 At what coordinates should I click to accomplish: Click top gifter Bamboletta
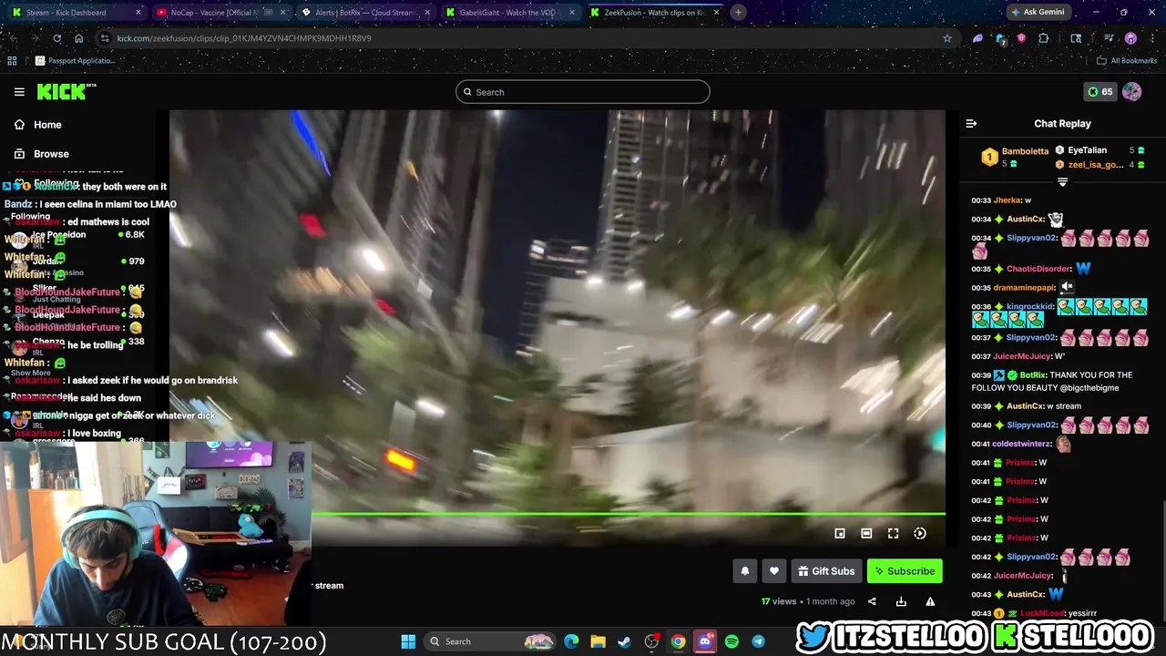[x=1025, y=151]
